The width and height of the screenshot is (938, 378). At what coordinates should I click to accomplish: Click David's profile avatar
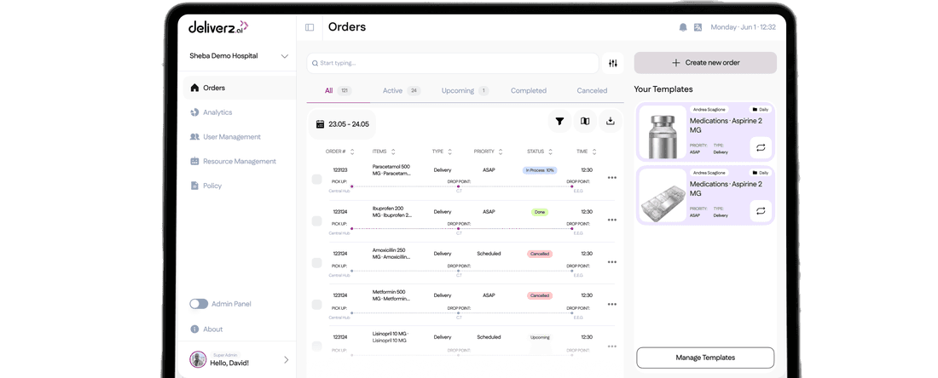pos(198,359)
